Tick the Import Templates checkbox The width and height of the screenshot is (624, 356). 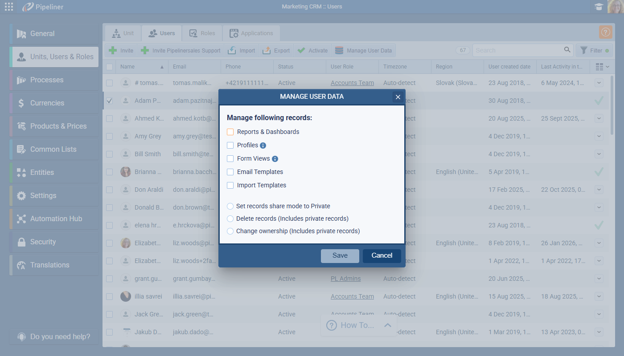pyautogui.click(x=230, y=186)
